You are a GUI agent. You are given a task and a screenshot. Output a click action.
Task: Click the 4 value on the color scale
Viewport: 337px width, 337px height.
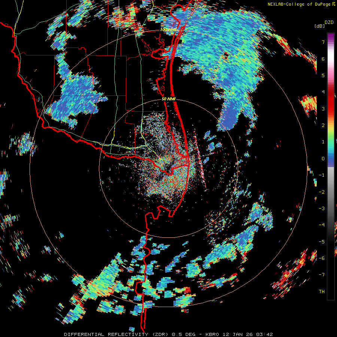point(323,92)
